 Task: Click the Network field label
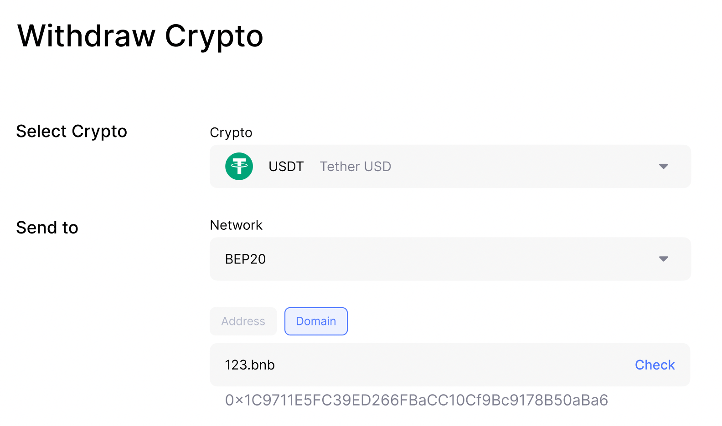[x=236, y=225]
